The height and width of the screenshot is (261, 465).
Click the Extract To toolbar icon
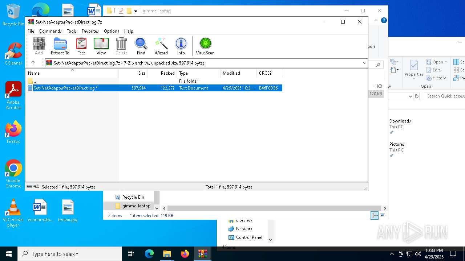[60, 46]
